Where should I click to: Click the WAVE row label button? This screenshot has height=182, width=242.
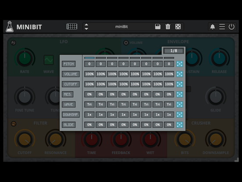tap(69, 105)
